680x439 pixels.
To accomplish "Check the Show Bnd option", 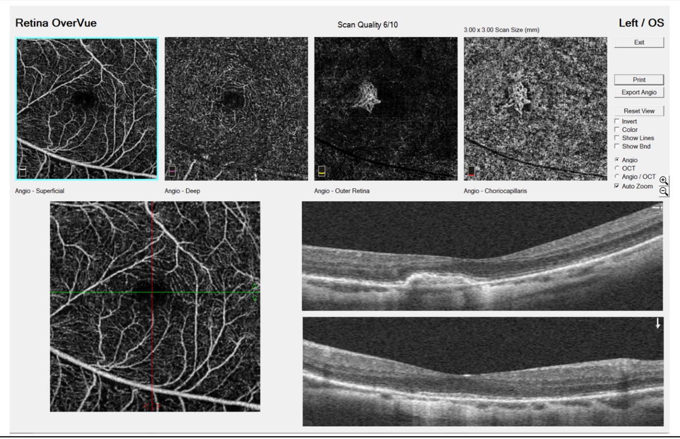I will [x=617, y=146].
